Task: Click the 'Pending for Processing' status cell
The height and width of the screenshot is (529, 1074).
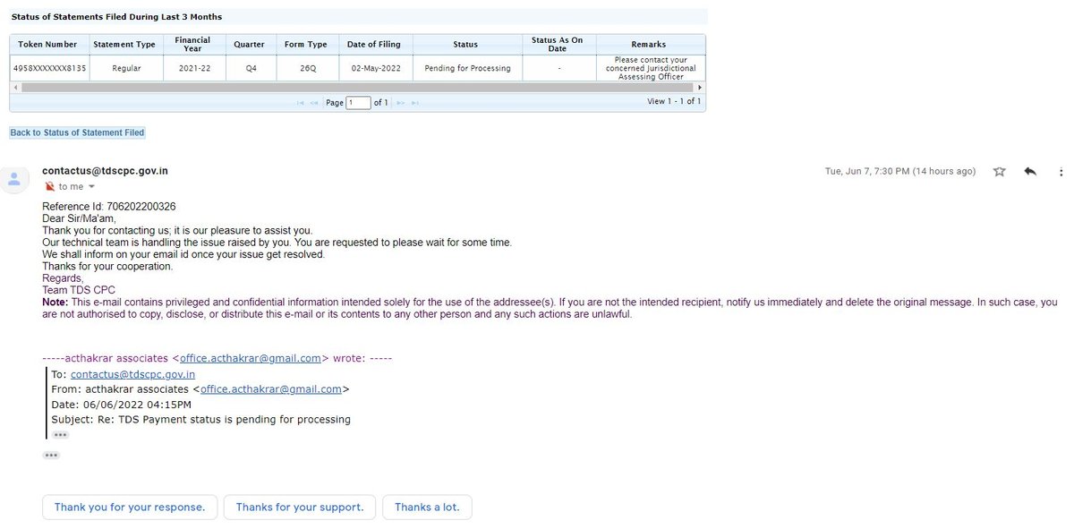Action: [x=467, y=68]
